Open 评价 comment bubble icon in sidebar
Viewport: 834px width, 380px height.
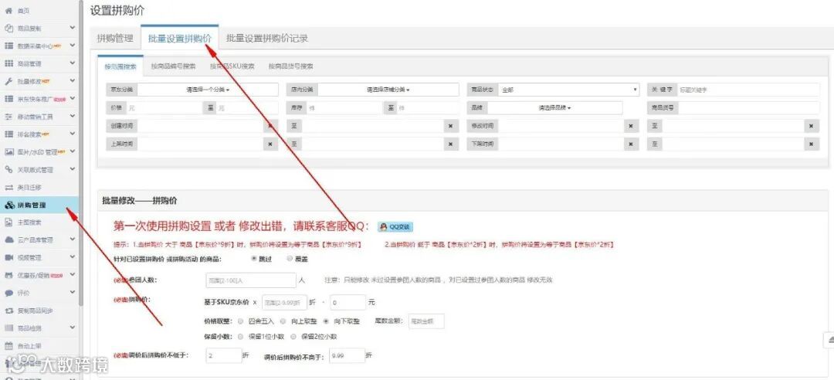coord(8,293)
